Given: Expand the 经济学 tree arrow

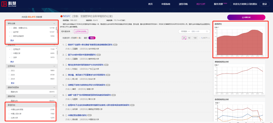Looking at the screenshot, I should [10, 32].
